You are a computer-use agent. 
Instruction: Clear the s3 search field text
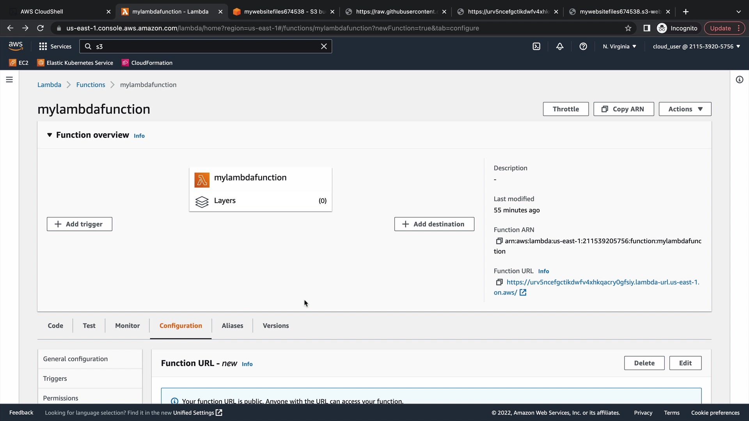[x=324, y=46]
